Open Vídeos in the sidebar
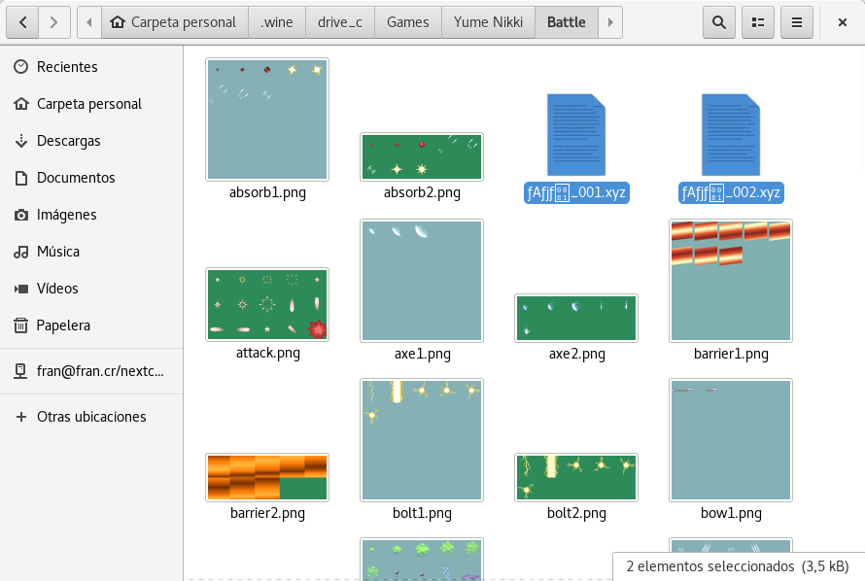 (x=91, y=289)
